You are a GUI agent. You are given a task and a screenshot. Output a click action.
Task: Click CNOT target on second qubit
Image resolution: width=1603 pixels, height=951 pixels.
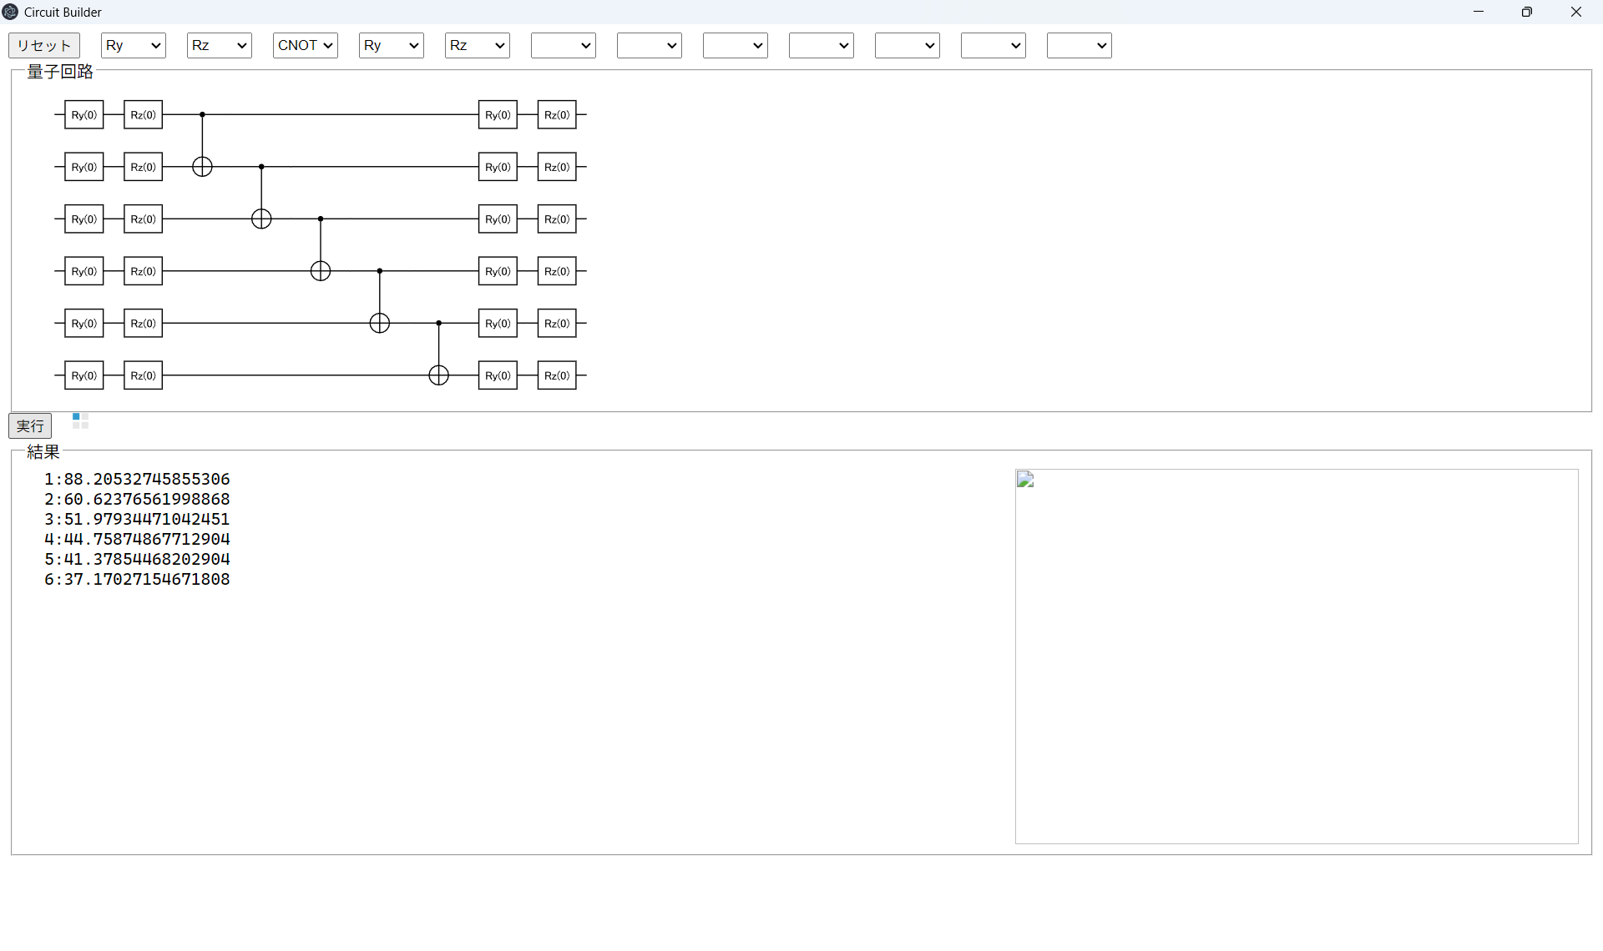pyautogui.click(x=202, y=167)
